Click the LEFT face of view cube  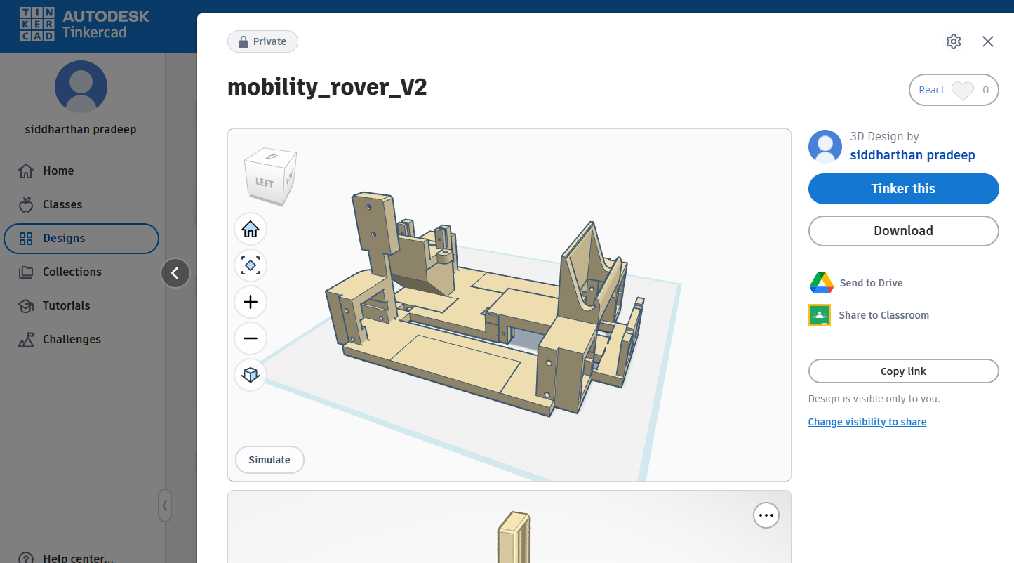pyautogui.click(x=264, y=183)
